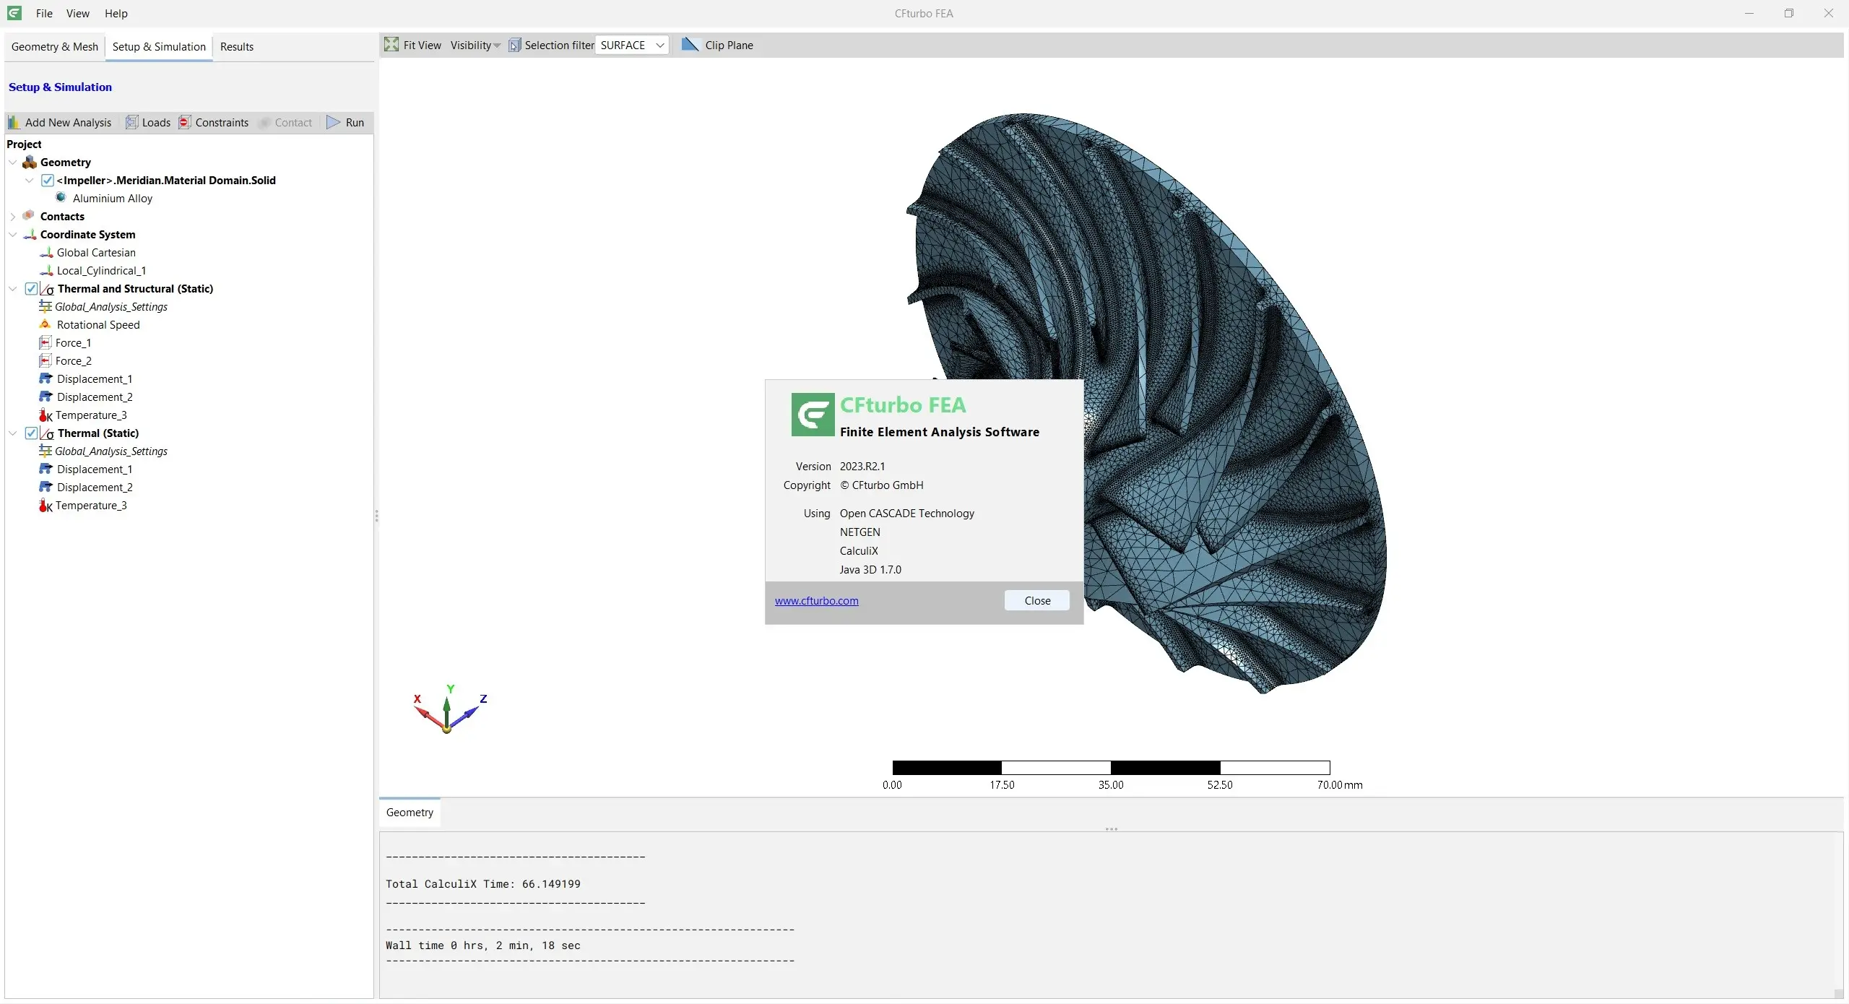Select the Geometry tab above the log
The image size is (1849, 1004).
click(410, 812)
